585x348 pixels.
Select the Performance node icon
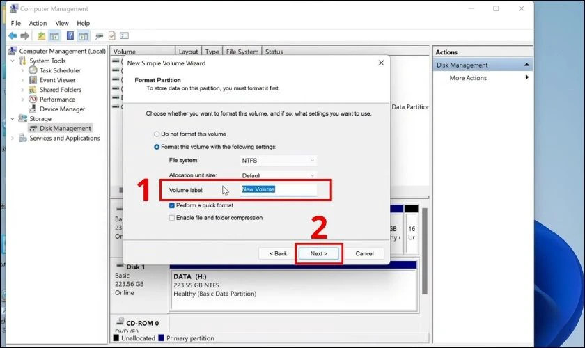pos(33,100)
